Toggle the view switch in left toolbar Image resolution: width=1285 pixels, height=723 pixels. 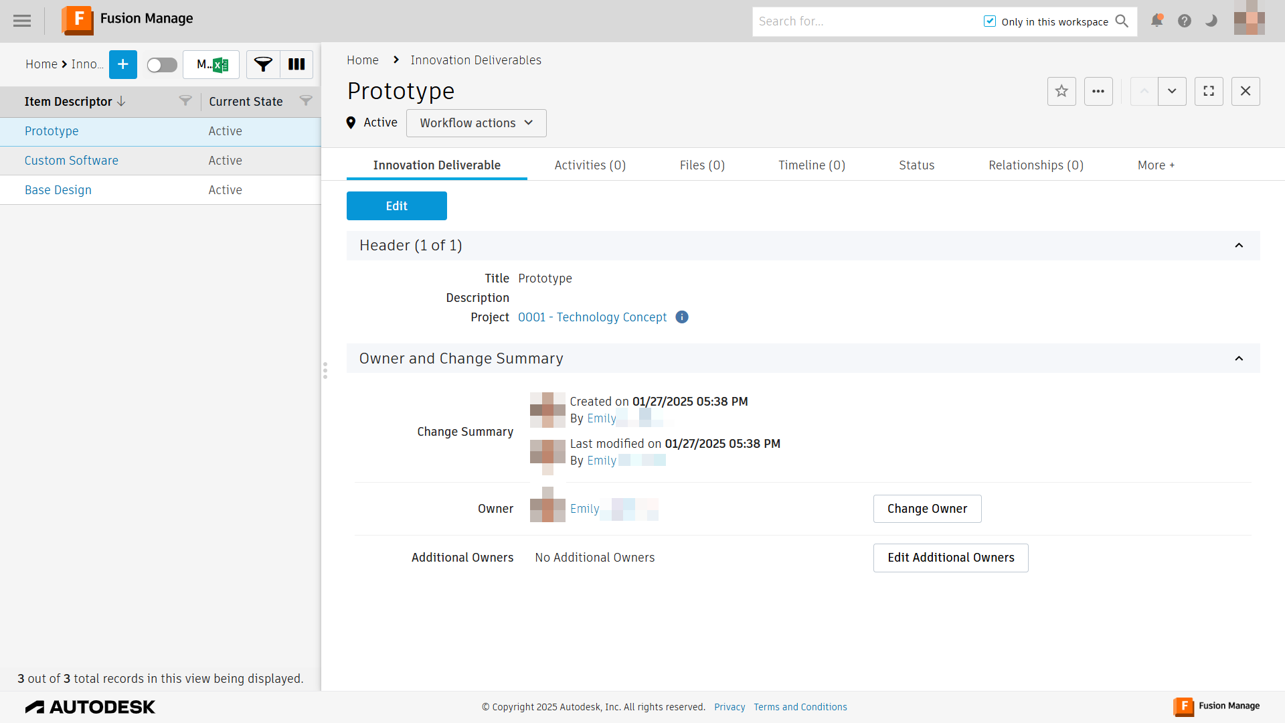click(x=162, y=65)
